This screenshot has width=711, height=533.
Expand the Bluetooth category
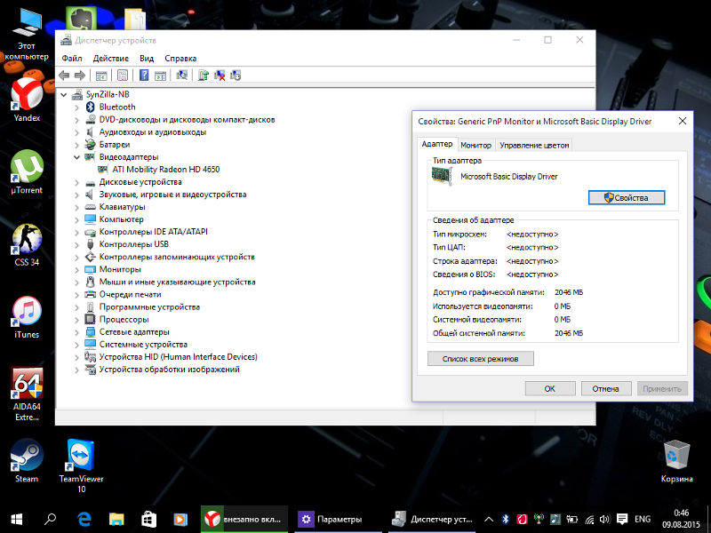coord(76,107)
